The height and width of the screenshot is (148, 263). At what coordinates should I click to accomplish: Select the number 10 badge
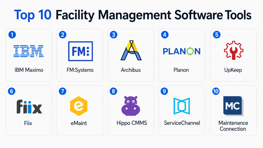point(217,91)
